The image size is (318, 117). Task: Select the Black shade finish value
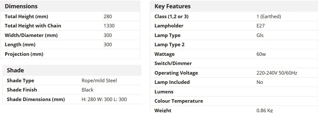coord(87,90)
